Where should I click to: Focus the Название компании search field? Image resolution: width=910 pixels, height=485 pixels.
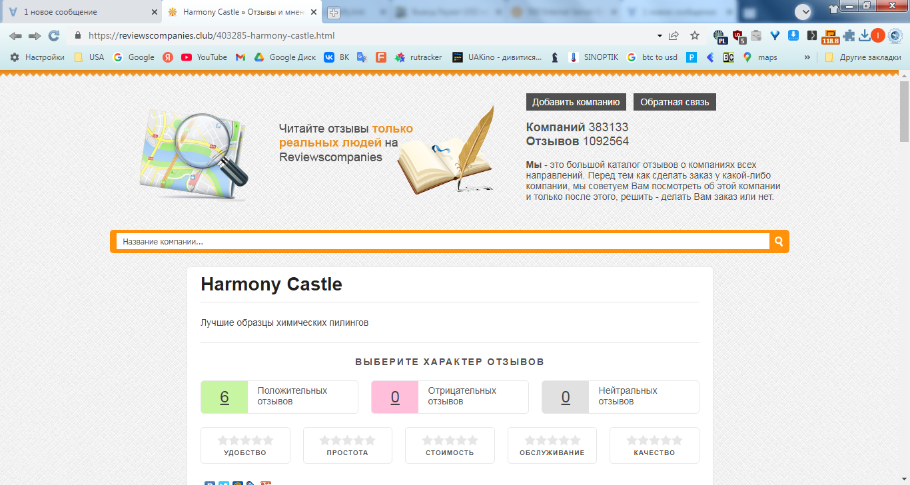pyautogui.click(x=443, y=241)
